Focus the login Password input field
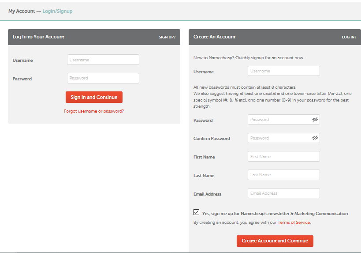Viewport: 361px width, 253px height. pyautogui.click(x=103, y=78)
